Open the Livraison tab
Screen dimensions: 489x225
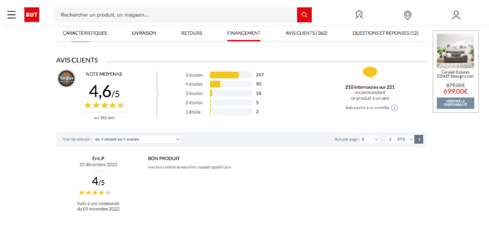[x=144, y=33]
